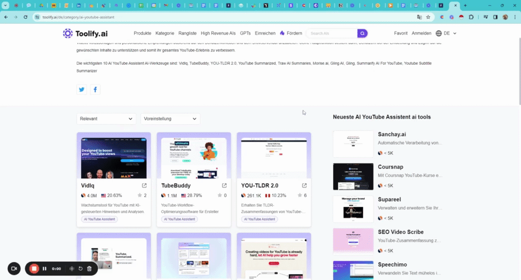Go to High Revenue AIs menu

tap(218, 33)
